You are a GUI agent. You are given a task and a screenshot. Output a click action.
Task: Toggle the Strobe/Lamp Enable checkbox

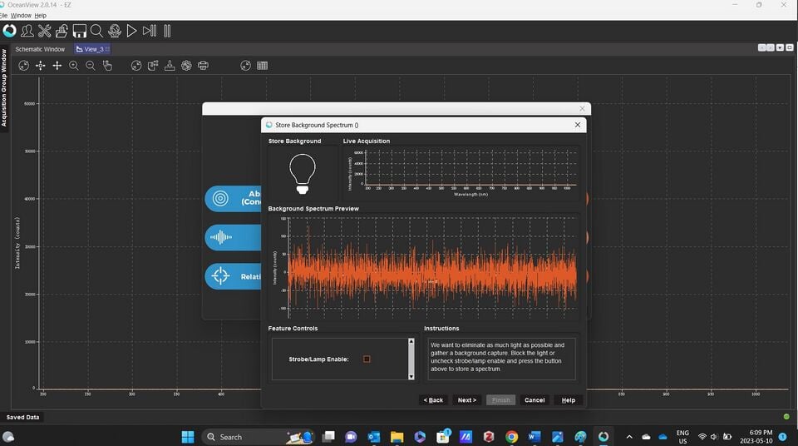pos(367,359)
